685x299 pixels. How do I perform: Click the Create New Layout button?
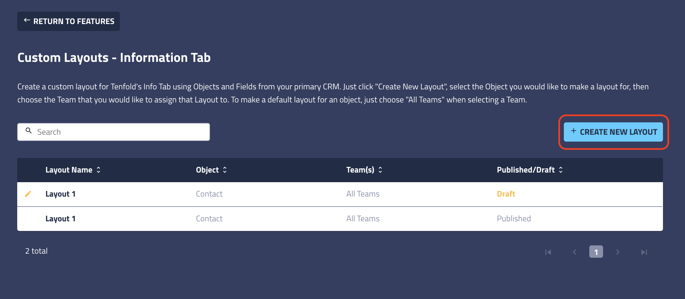pyautogui.click(x=613, y=132)
